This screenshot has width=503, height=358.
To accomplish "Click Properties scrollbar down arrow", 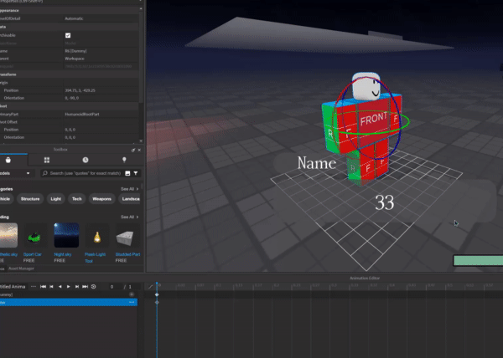I will pos(141,141).
